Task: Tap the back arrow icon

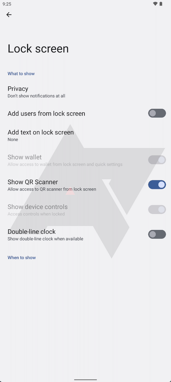Action: [x=9, y=15]
